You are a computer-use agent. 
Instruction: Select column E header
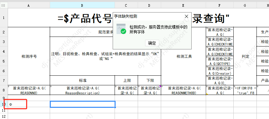point(183,5)
